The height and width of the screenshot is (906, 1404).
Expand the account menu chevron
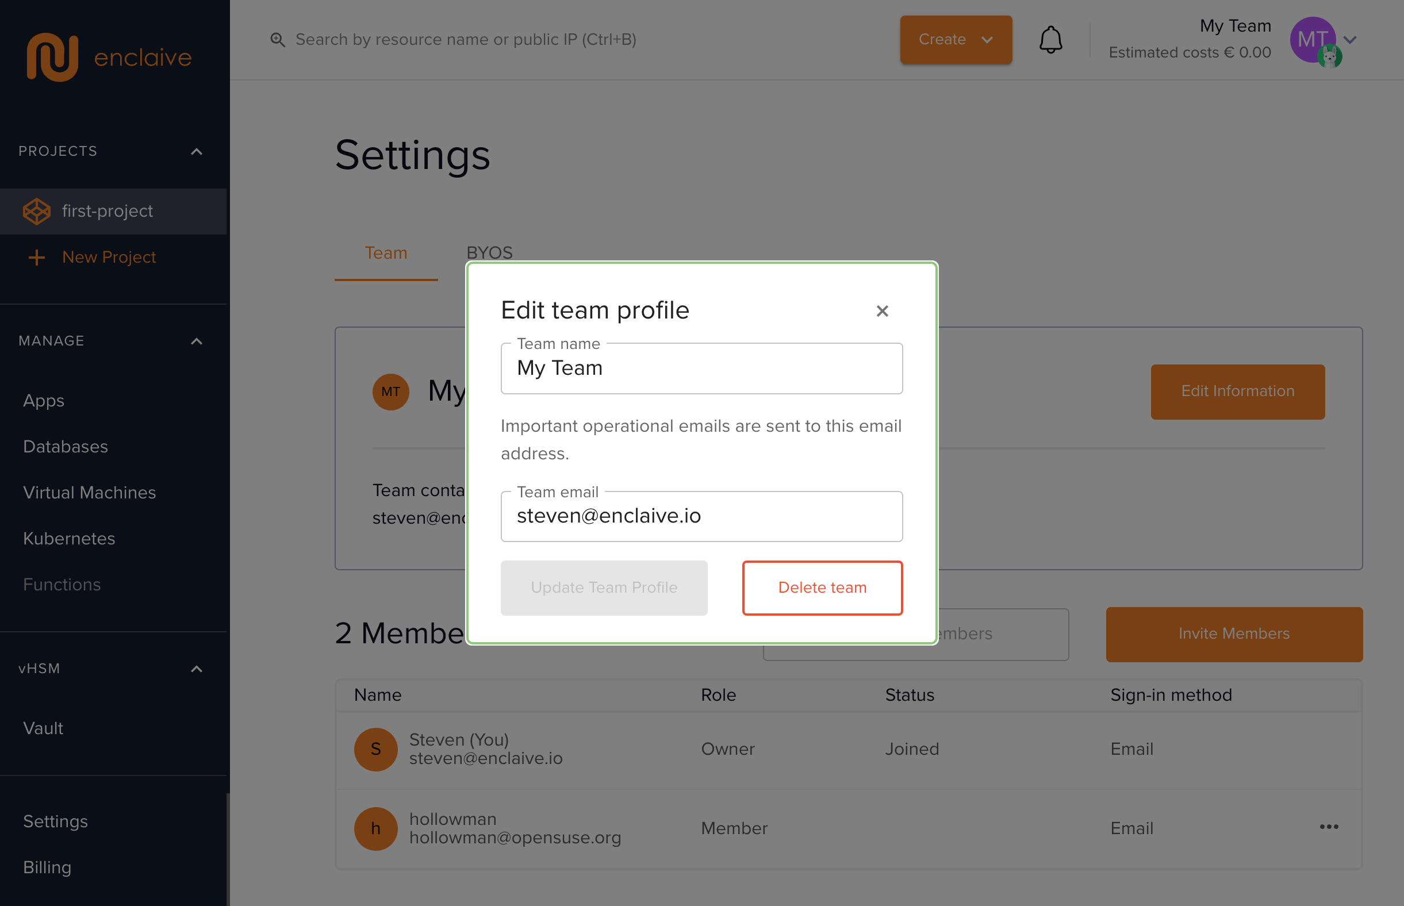pos(1351,40)
